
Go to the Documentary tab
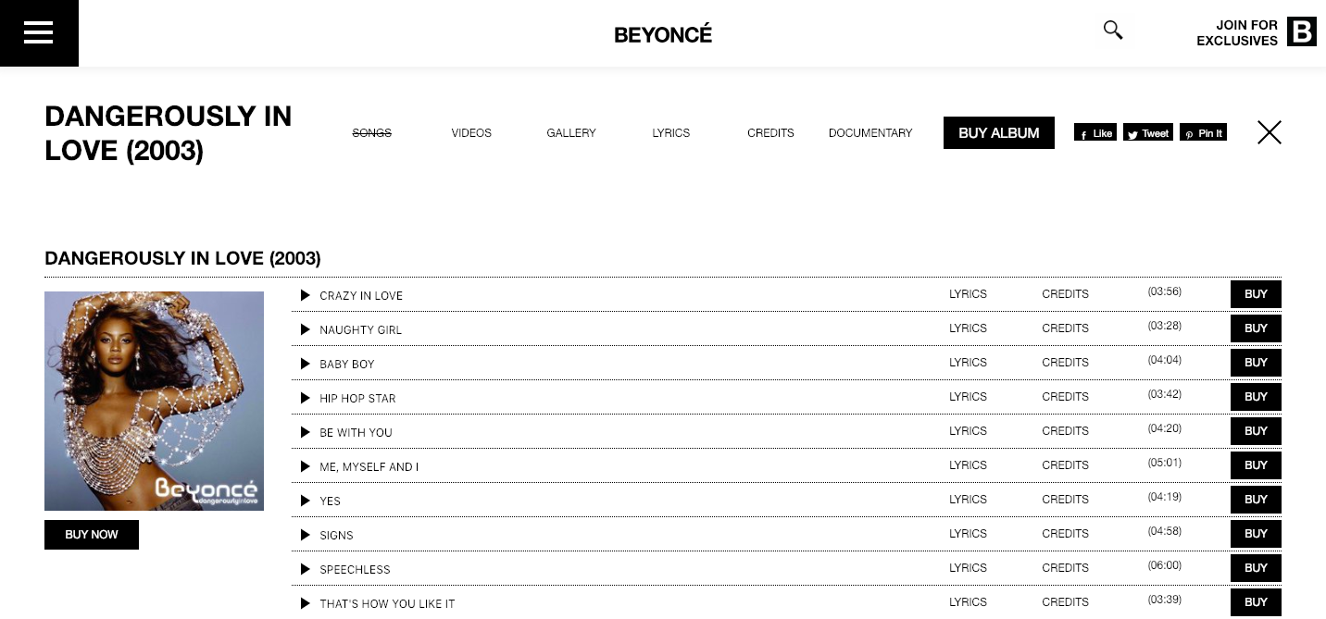(x=870, y=133)
